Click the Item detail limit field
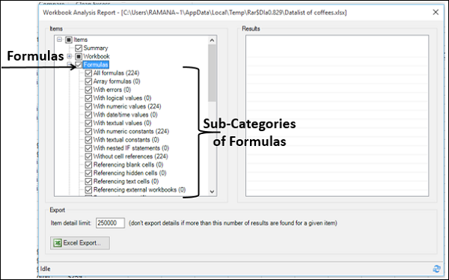 110,223
